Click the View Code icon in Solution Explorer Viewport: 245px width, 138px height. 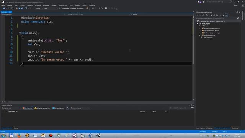[220, 15]
